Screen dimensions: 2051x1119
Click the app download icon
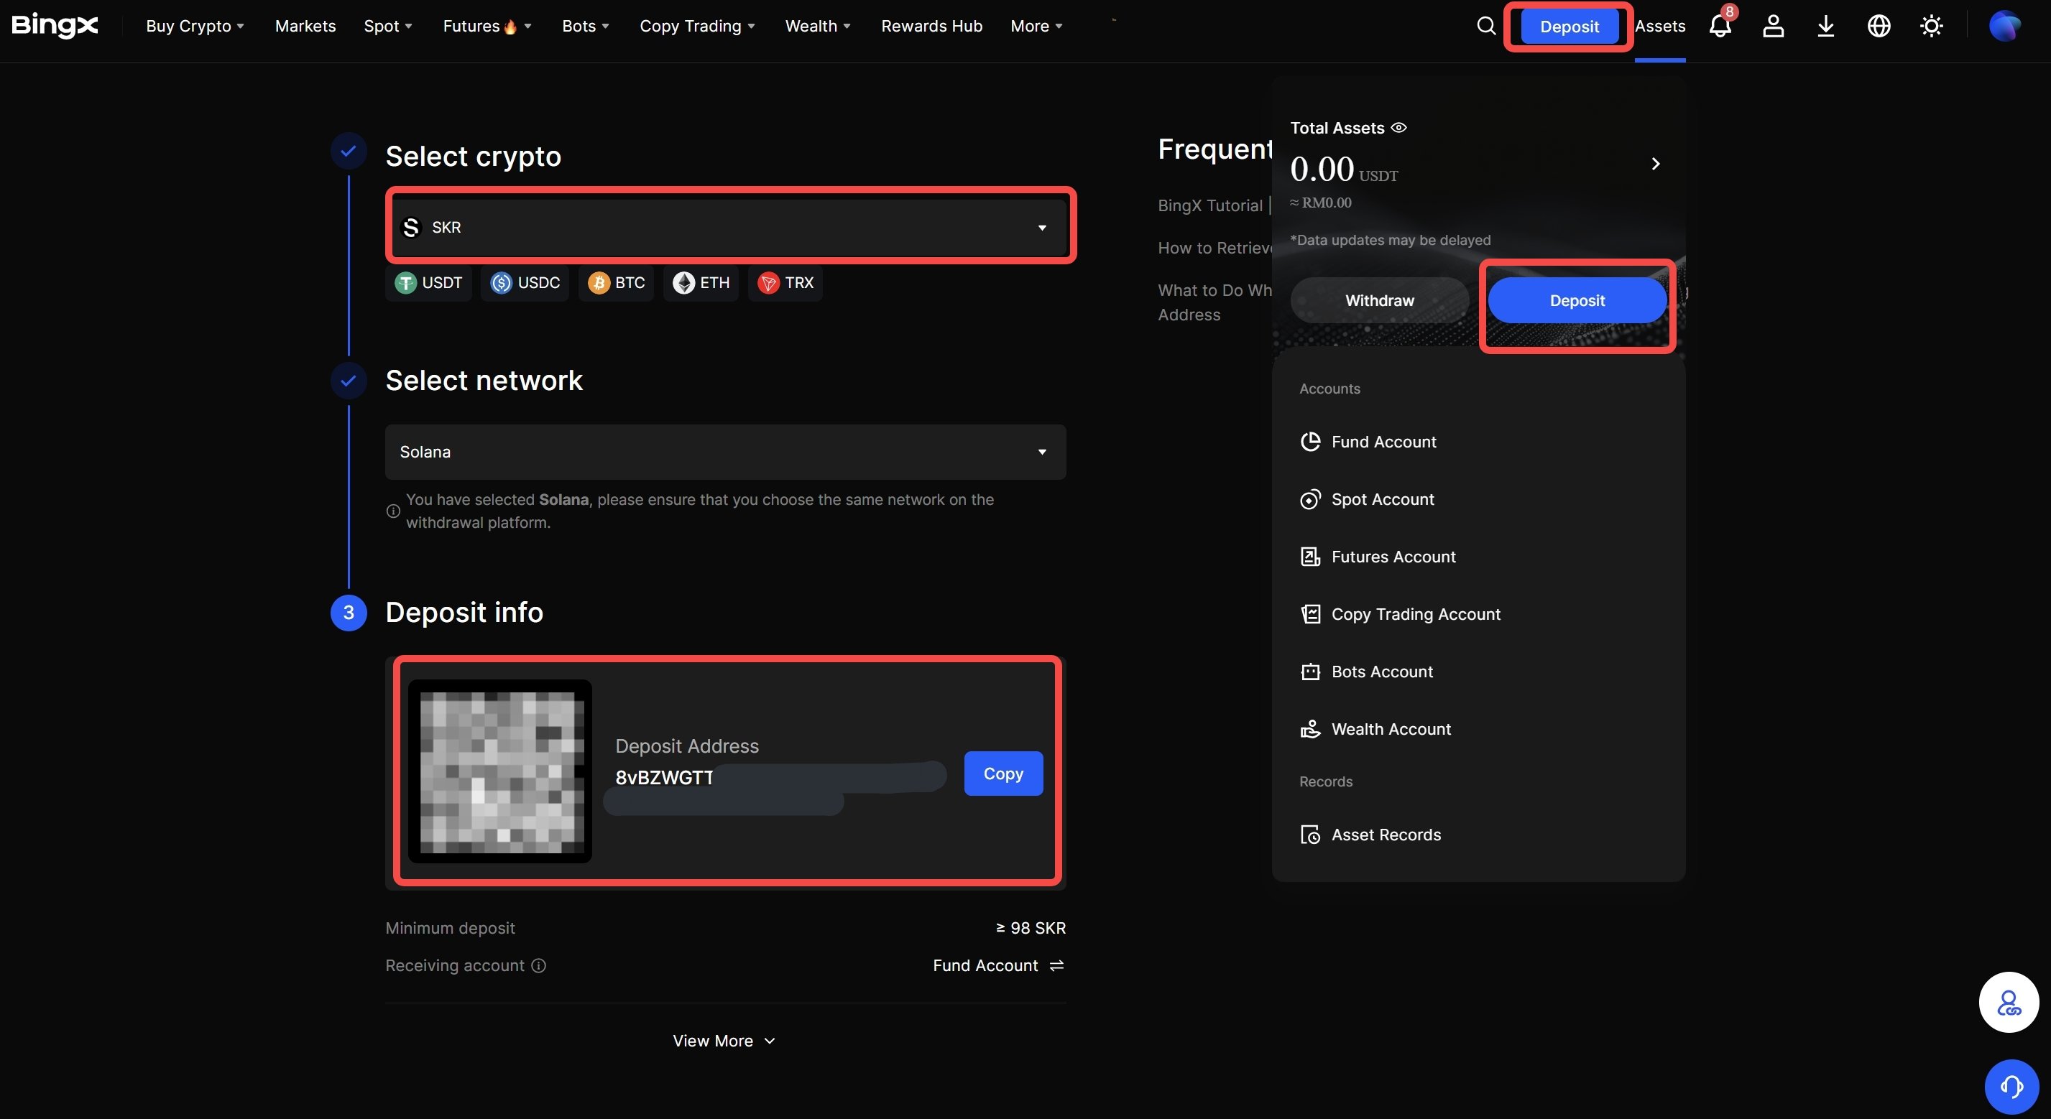click(x=1825, y=27)
